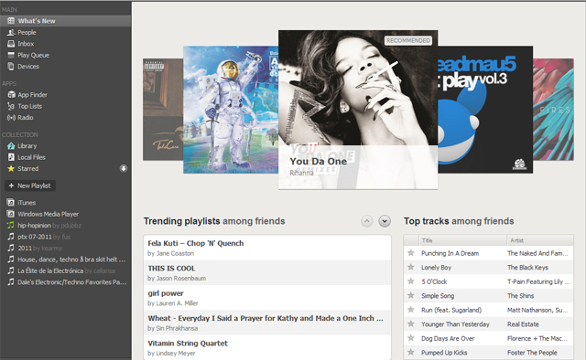Viewport: 586px width, 360px height.
Task: Click The Black Keys artist name
Action: tap(527, 268)
